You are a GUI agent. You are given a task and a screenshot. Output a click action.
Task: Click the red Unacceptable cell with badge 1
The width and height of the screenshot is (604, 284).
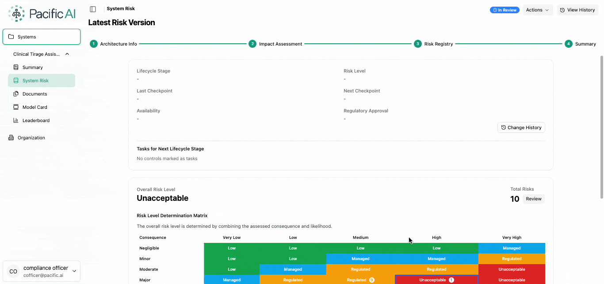click(x=436, y=280)
